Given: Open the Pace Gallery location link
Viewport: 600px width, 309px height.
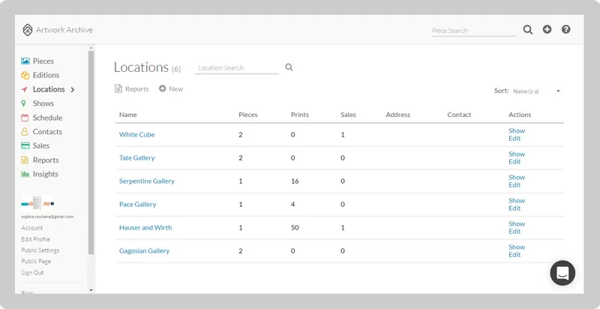Looking at the screenshot, I should tap(138, 205).
